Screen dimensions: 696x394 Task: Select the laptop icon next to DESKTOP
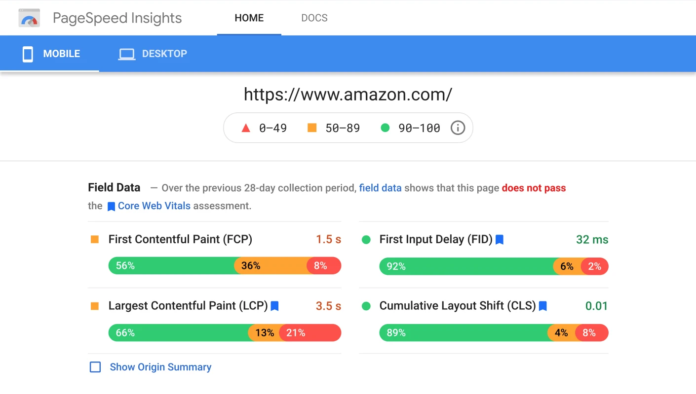[127, 53]
